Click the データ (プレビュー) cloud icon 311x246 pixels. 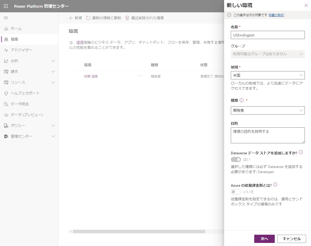click(6, 115)
